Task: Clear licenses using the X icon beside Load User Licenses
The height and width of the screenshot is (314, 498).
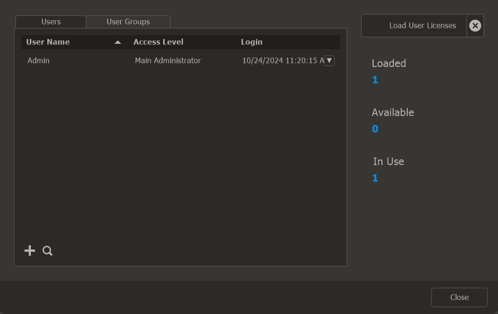Action: tap(475, 26)
